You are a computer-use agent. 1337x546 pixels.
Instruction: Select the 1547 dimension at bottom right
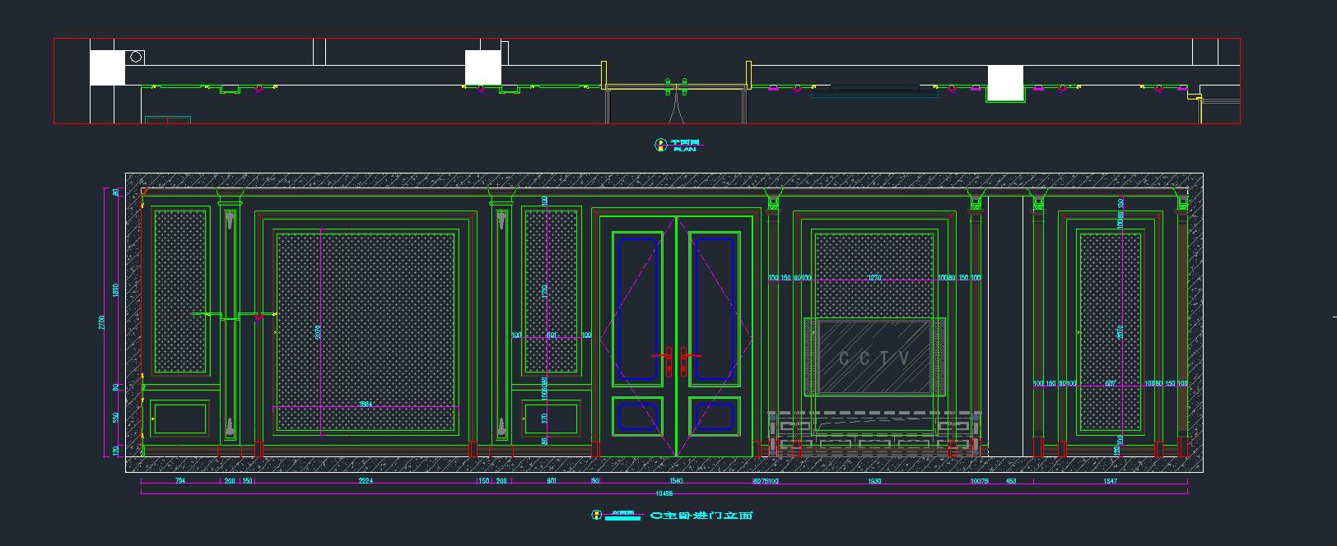pos(1109,481)
